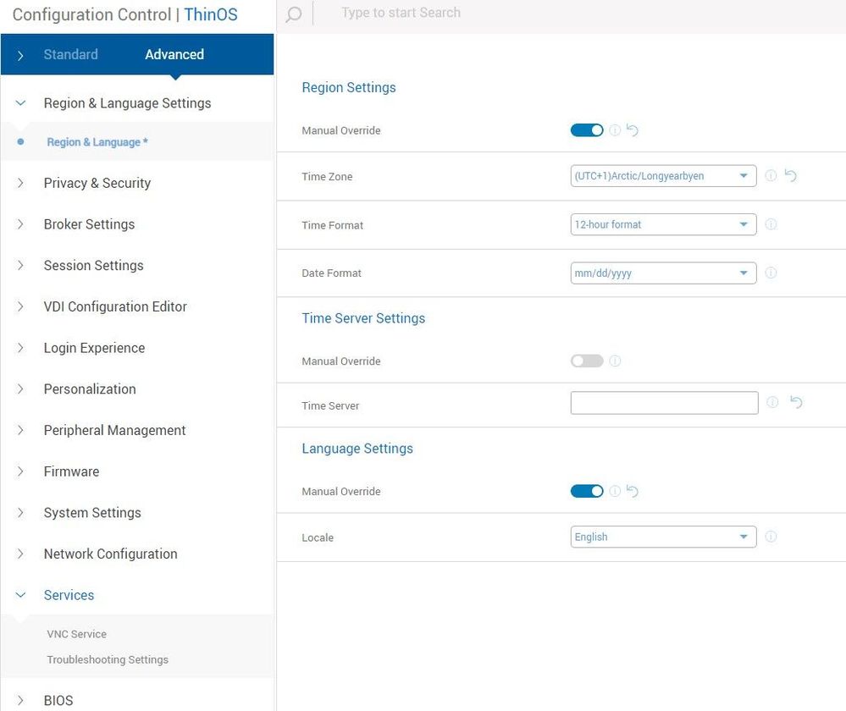846x711 pixels.
Task: Select Personalization label
Action: tap(90, 389)
